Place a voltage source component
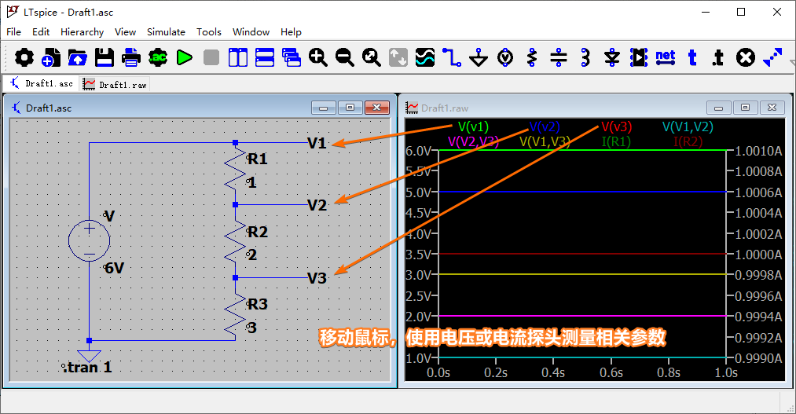Screen dimensions: 796x414 pyautogui.click(x=505, y=57)
